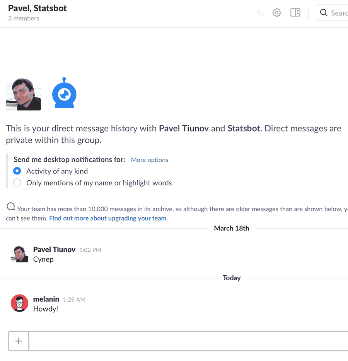Click bold Statsbot name in history intro

click(x=244, y=128)
